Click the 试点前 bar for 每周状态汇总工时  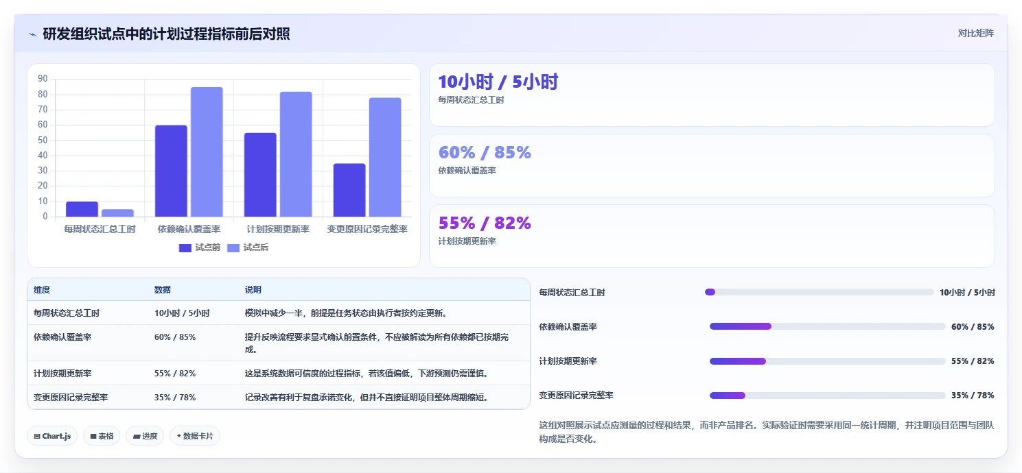click(x=82, y=209)
